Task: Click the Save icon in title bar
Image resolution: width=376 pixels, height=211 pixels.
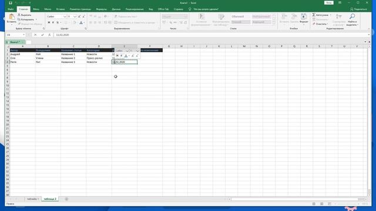Action: pos(11,3)
